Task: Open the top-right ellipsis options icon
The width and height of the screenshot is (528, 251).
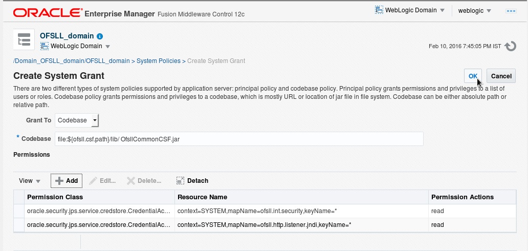Action: 511,11
